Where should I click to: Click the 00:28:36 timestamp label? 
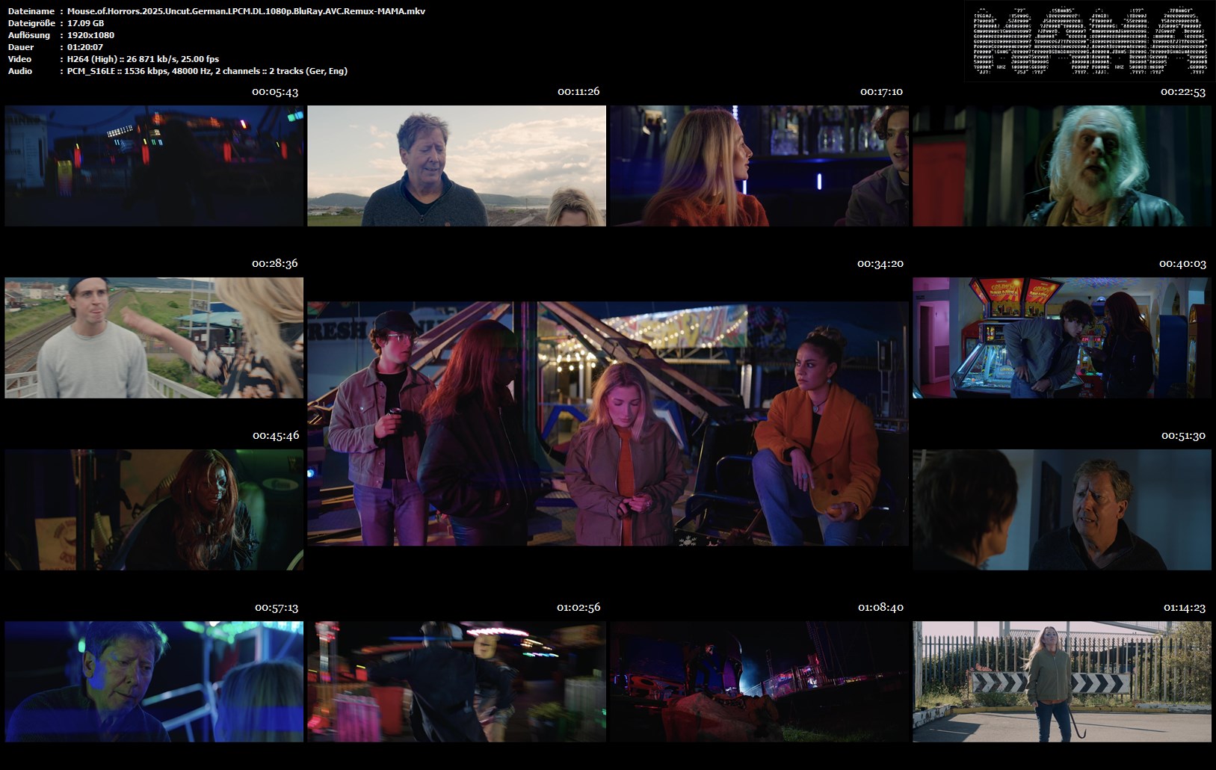[274, 264]
